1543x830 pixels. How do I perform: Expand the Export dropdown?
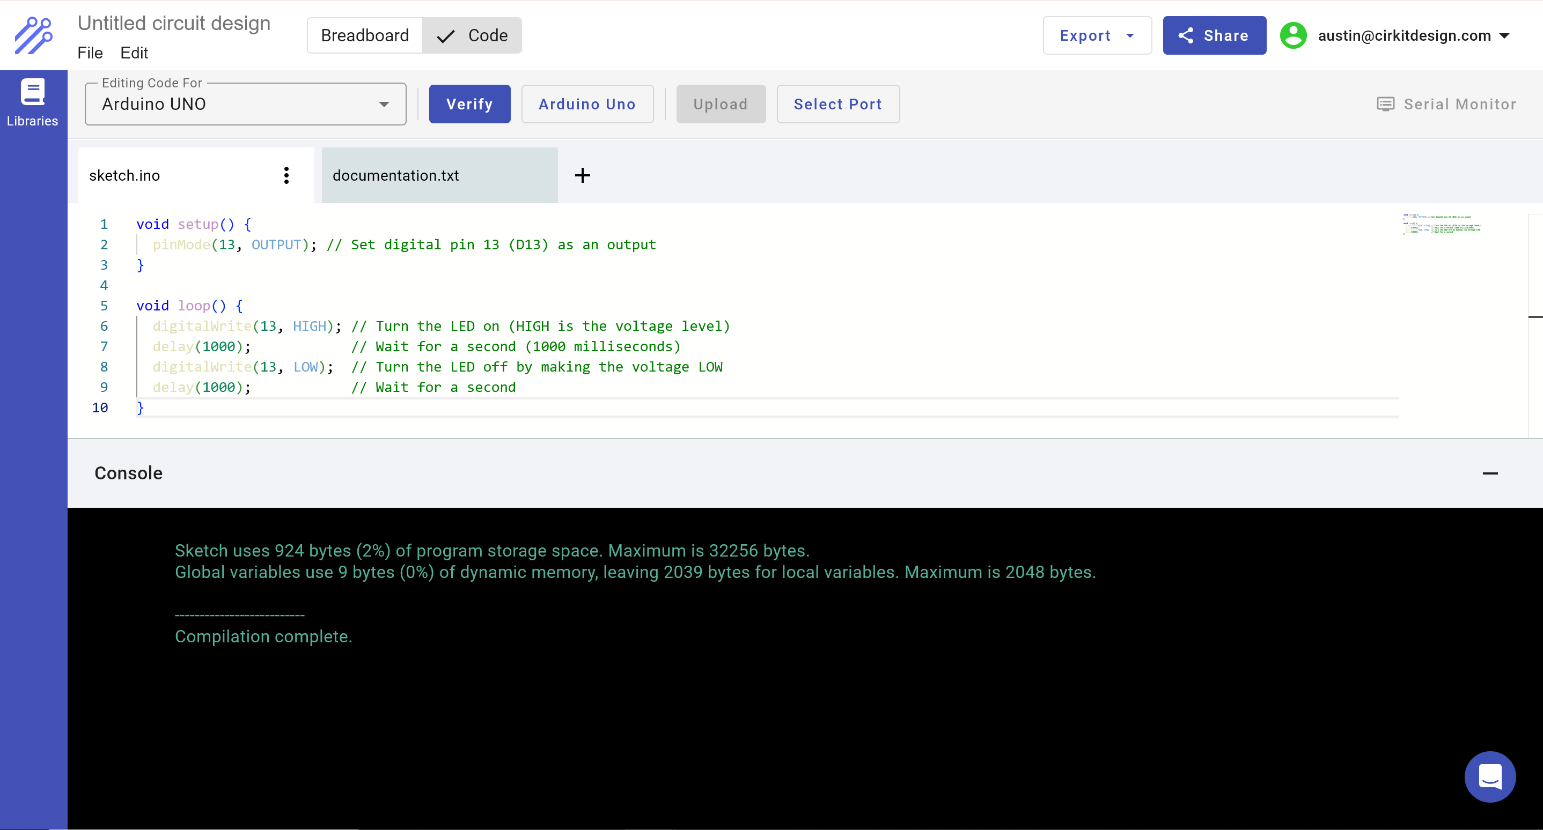[1096, 36]
